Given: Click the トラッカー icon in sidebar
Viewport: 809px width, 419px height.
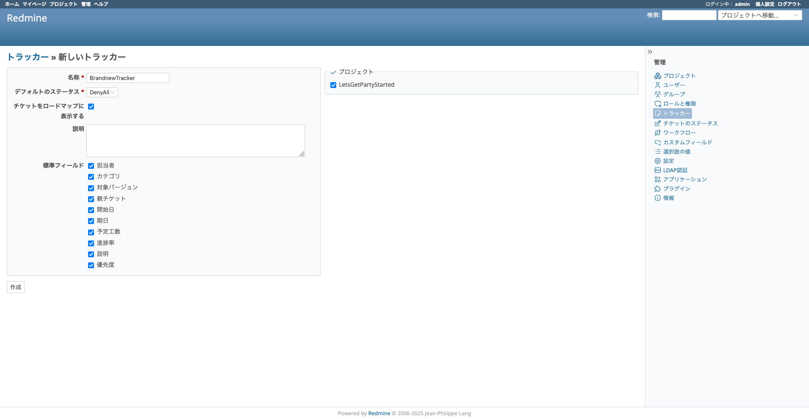Looking at the screenshot, I should click(657, 113).
